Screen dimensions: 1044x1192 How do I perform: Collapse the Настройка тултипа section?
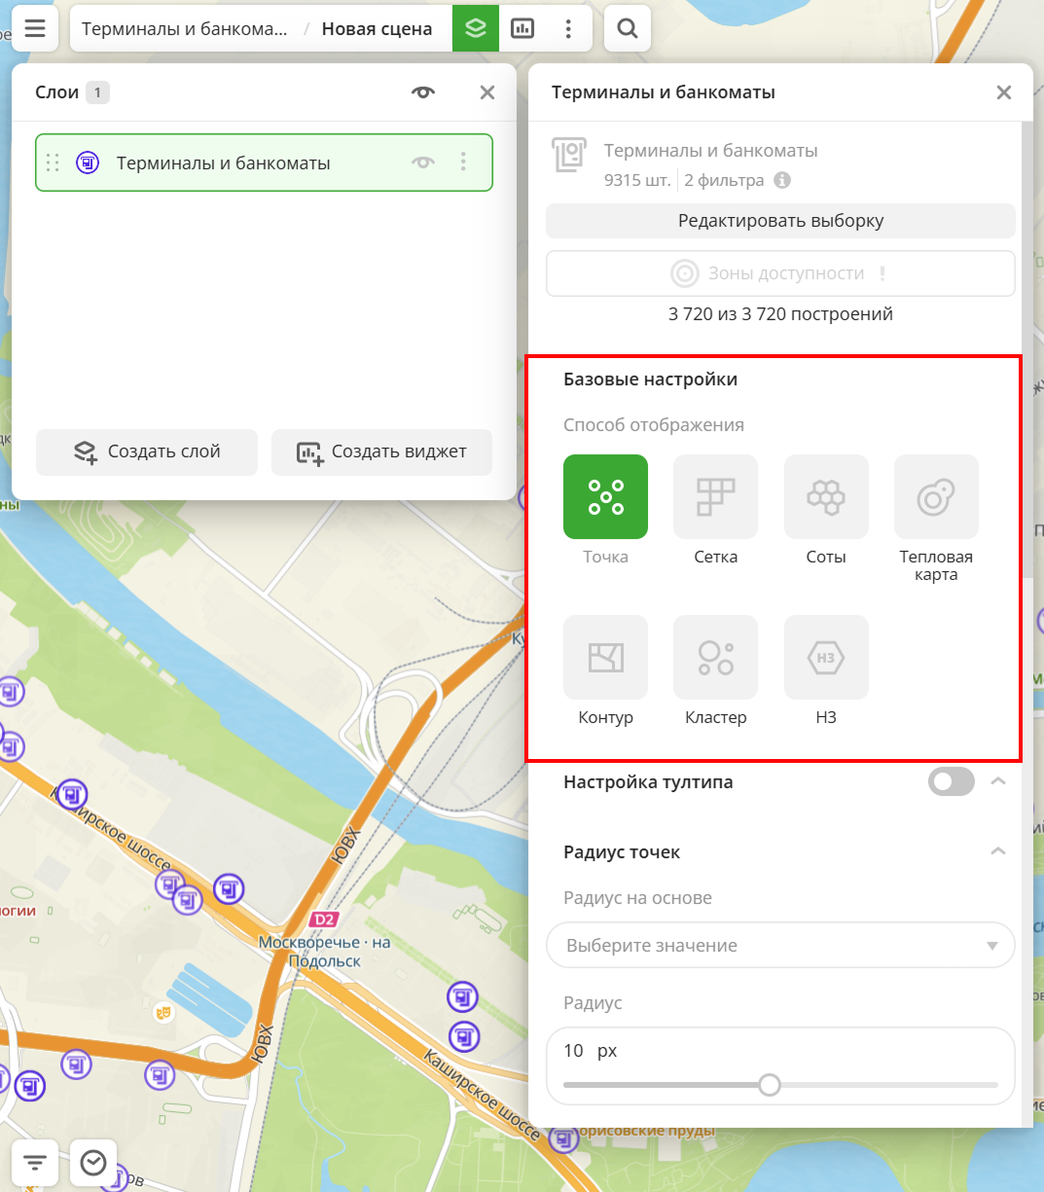(997, 781)
